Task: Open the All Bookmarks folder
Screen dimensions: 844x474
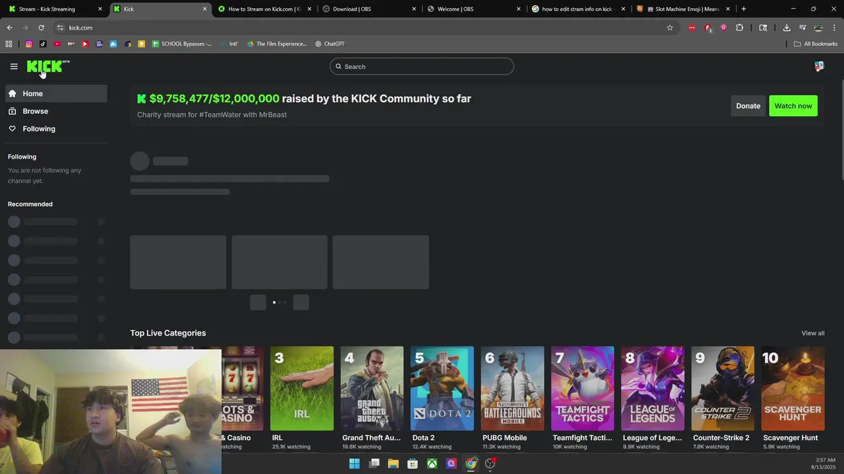Action: (816, 44)
